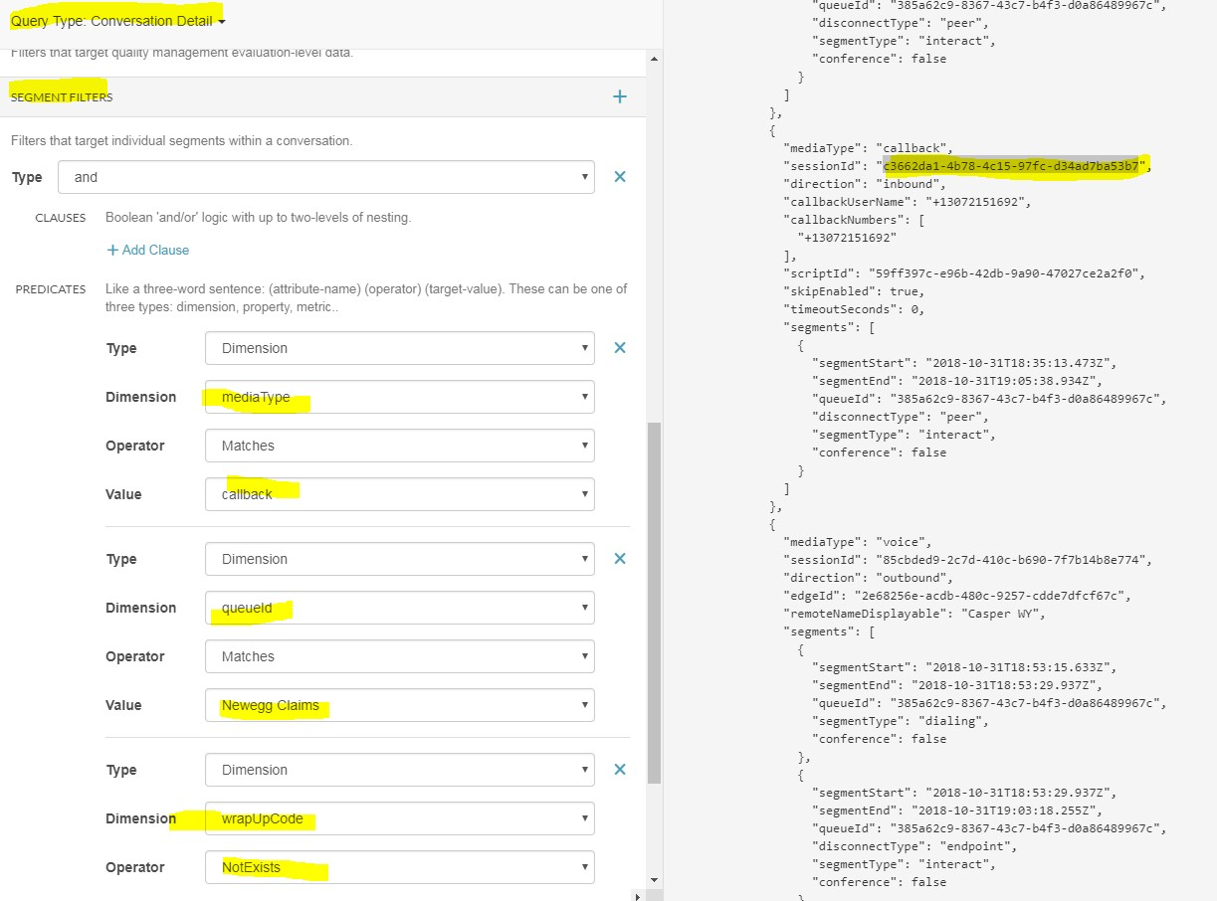Remove the queueId predicate
This screenshot has height=901, width=1217.
coord(620,558)
